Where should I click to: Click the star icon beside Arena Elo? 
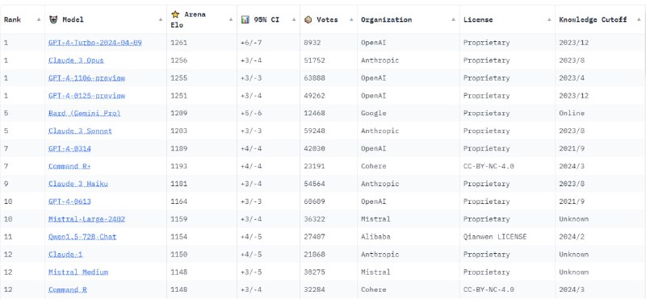(x=175, y=15)
